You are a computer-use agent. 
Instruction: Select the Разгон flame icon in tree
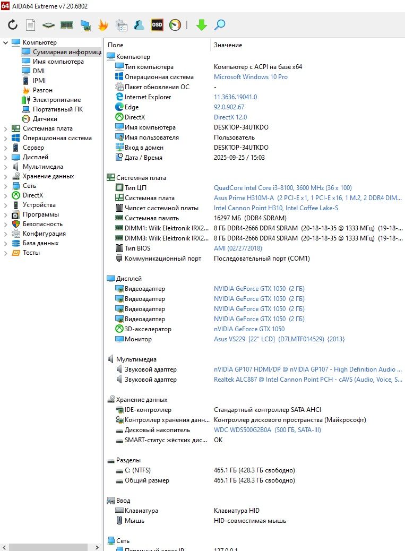click(x=26, y=90)
